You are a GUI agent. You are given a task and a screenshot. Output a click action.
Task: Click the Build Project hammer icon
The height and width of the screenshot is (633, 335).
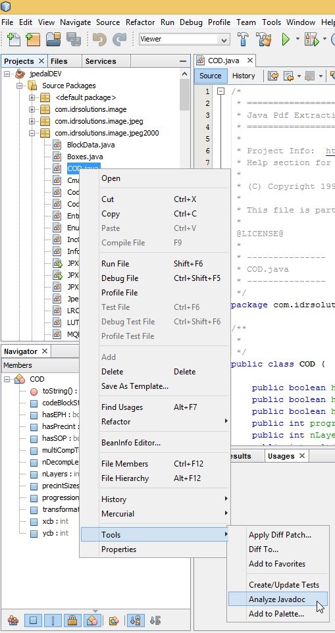tap(243, 39)
